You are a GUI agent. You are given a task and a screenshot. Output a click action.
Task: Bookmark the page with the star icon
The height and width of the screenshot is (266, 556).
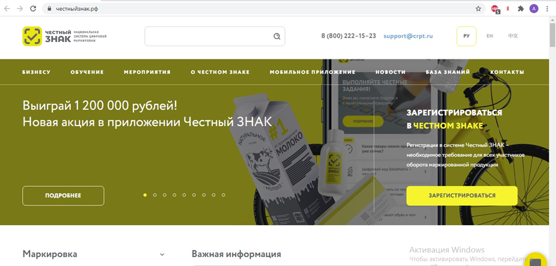478,9
